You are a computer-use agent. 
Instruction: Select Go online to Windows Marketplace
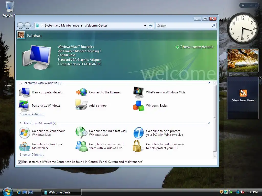pyautogui.click(x=40, y=146)
